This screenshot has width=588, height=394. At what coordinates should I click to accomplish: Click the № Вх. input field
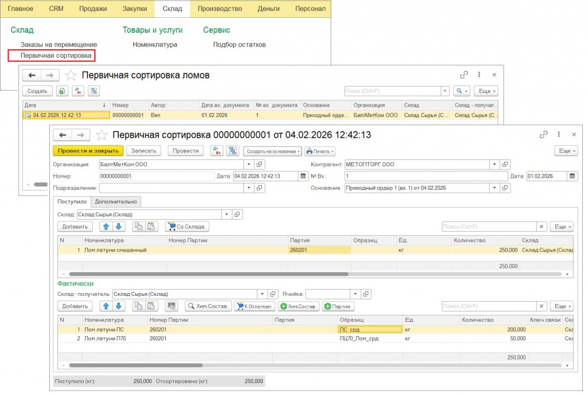point(425,176)
